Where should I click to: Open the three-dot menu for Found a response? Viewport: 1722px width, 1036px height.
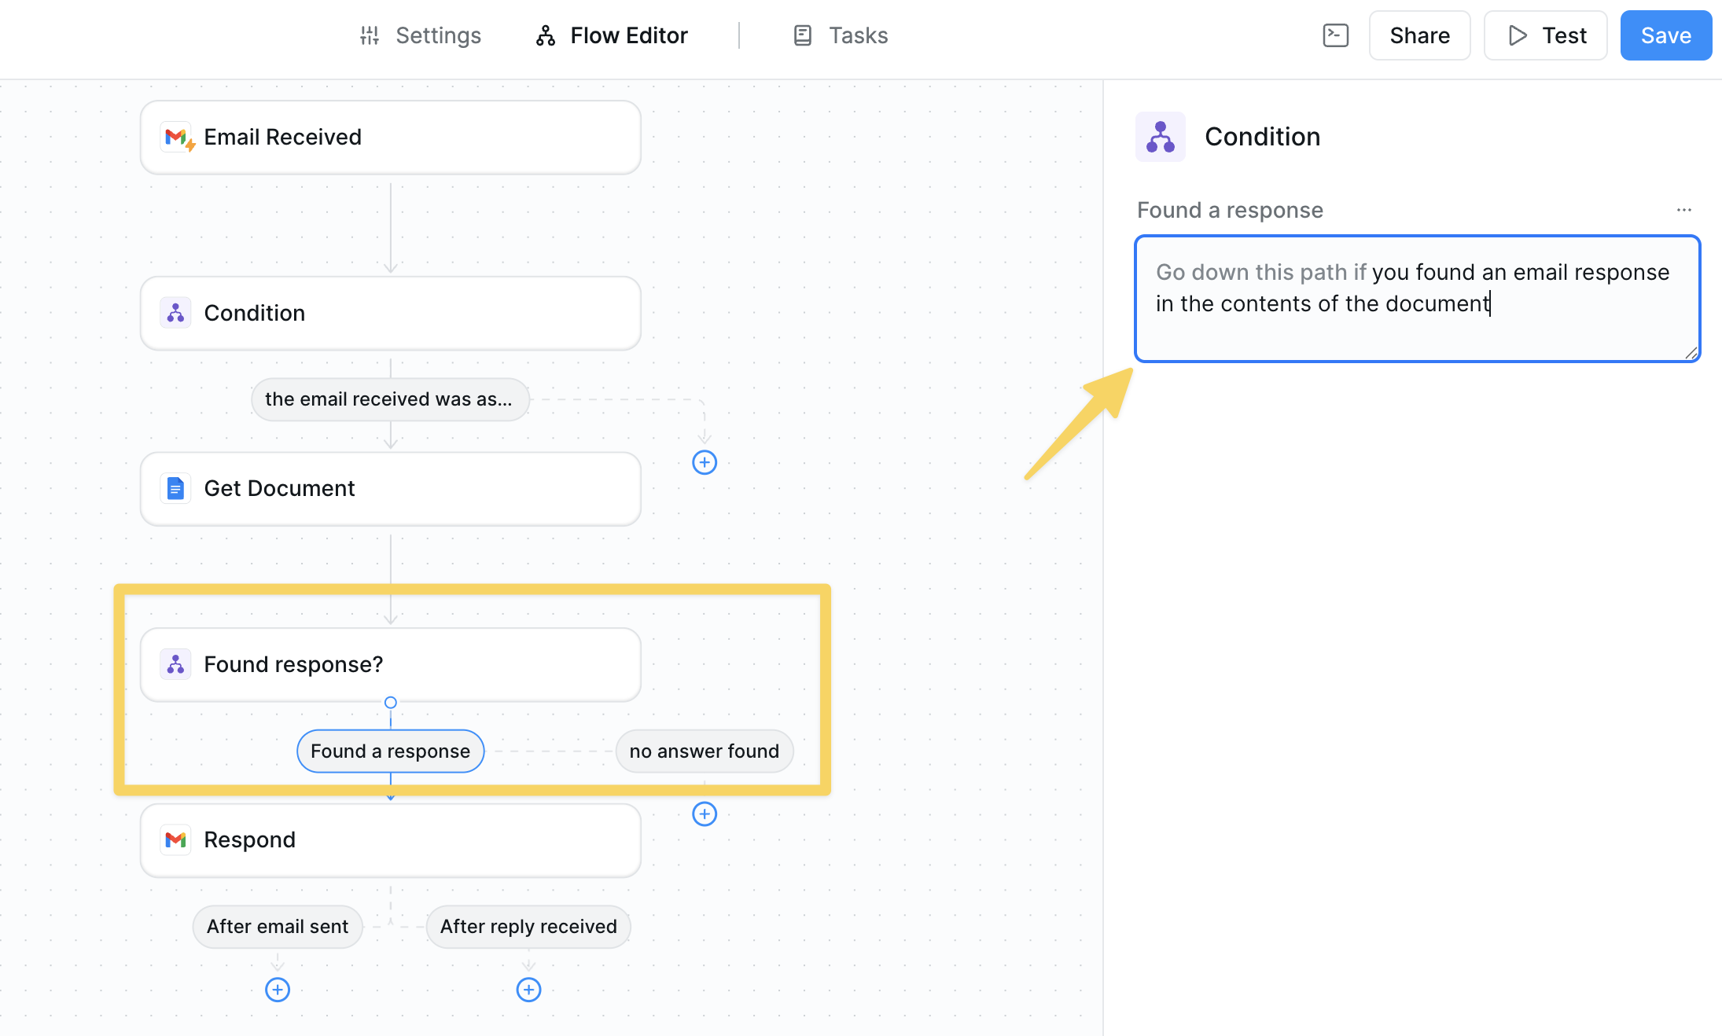pos(1683,210)
